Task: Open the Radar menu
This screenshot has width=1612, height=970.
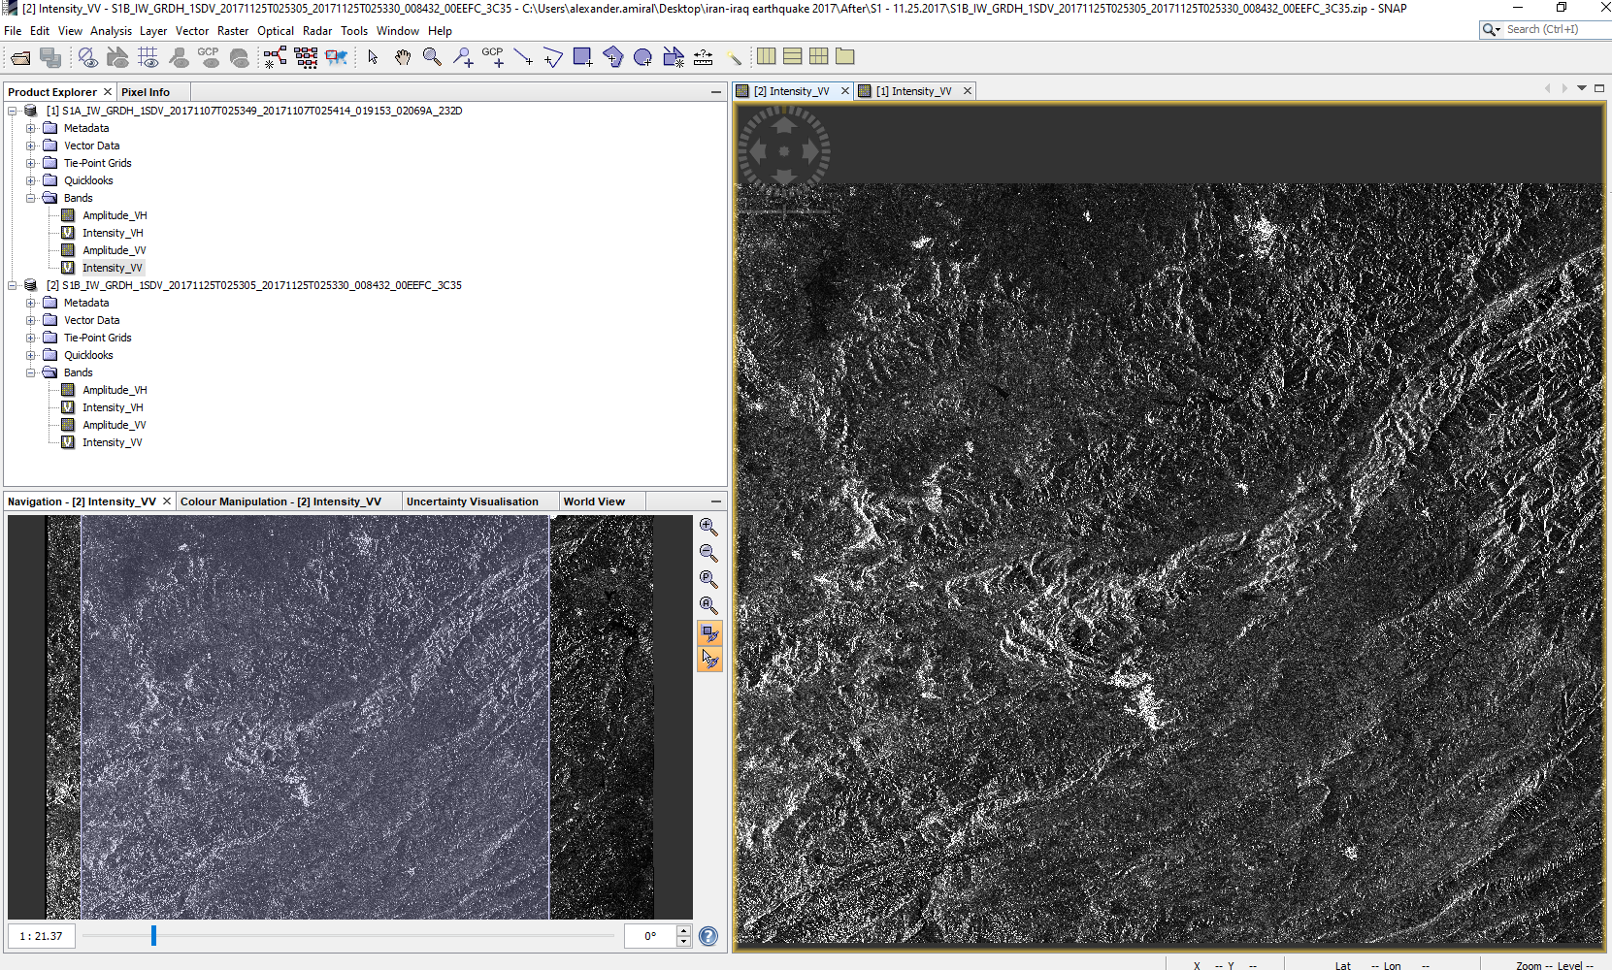Action: coord(316,31)
